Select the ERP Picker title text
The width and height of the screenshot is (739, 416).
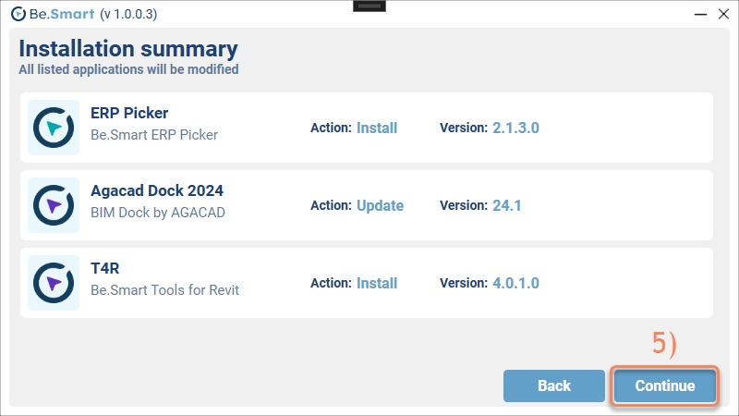(x=129, y=113)
